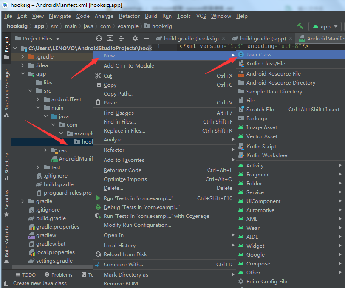Click the Collapse All icon in Project panel
The width and height of the screenshot is (345, 288).
click(x=121, y=38)
